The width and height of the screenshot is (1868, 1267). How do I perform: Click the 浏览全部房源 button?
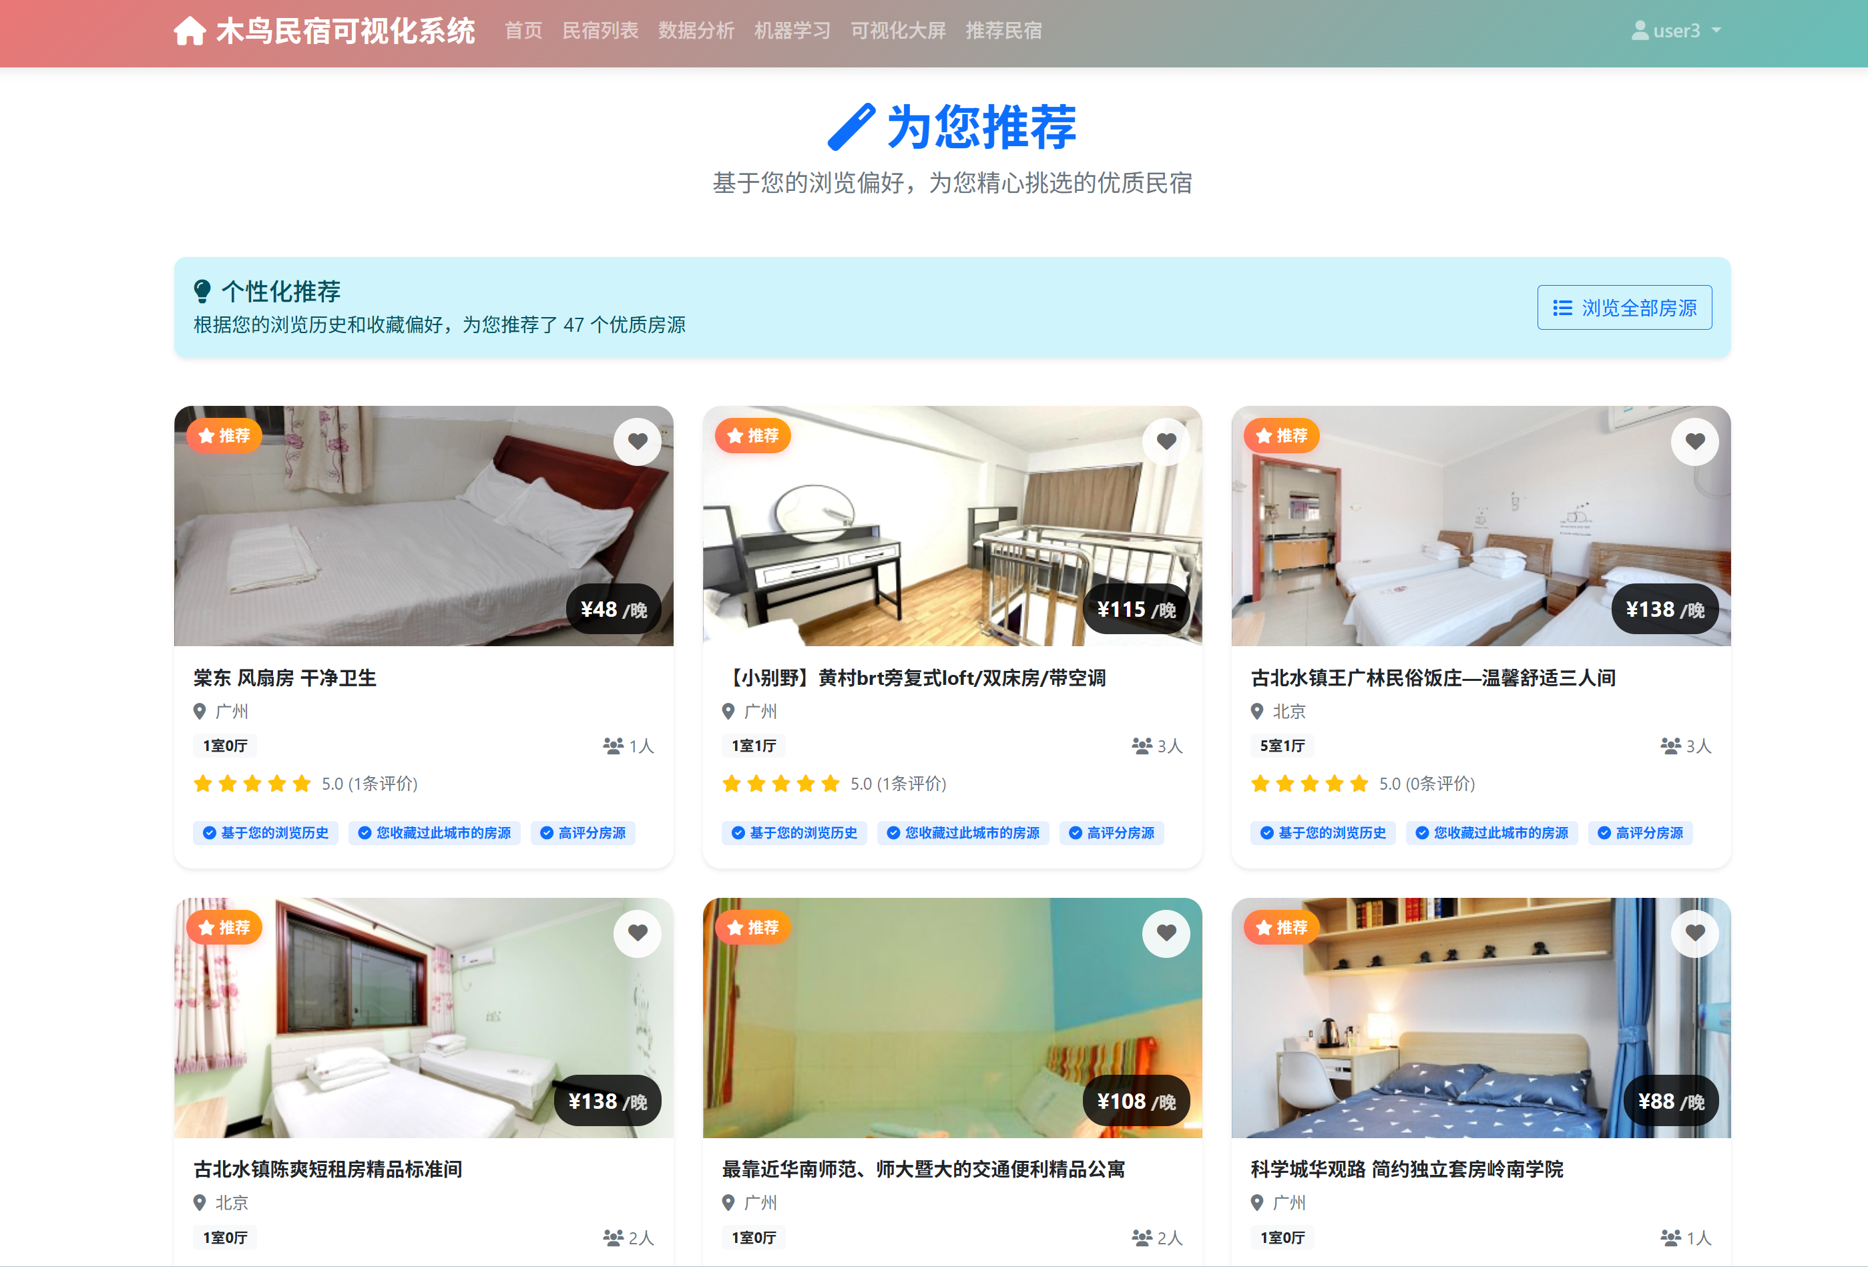pos(1624,308)
